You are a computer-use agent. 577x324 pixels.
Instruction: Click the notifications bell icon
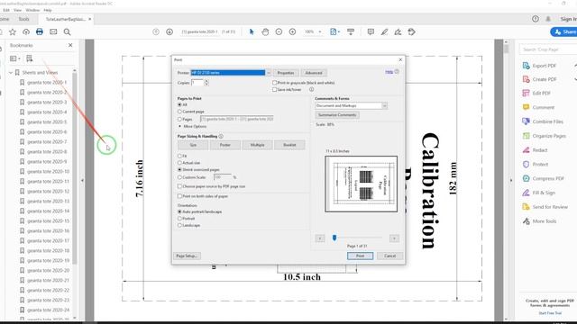tap(548, 19)
